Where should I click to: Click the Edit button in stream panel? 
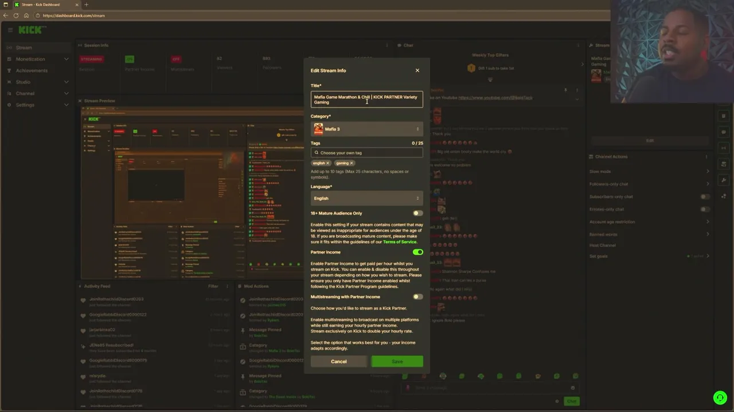650,140
